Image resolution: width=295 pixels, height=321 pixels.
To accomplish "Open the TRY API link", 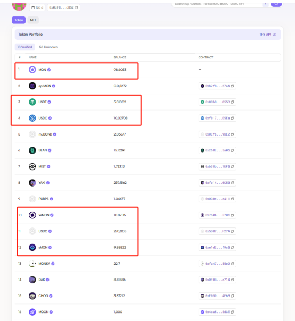I will click(x=267, y=35).
